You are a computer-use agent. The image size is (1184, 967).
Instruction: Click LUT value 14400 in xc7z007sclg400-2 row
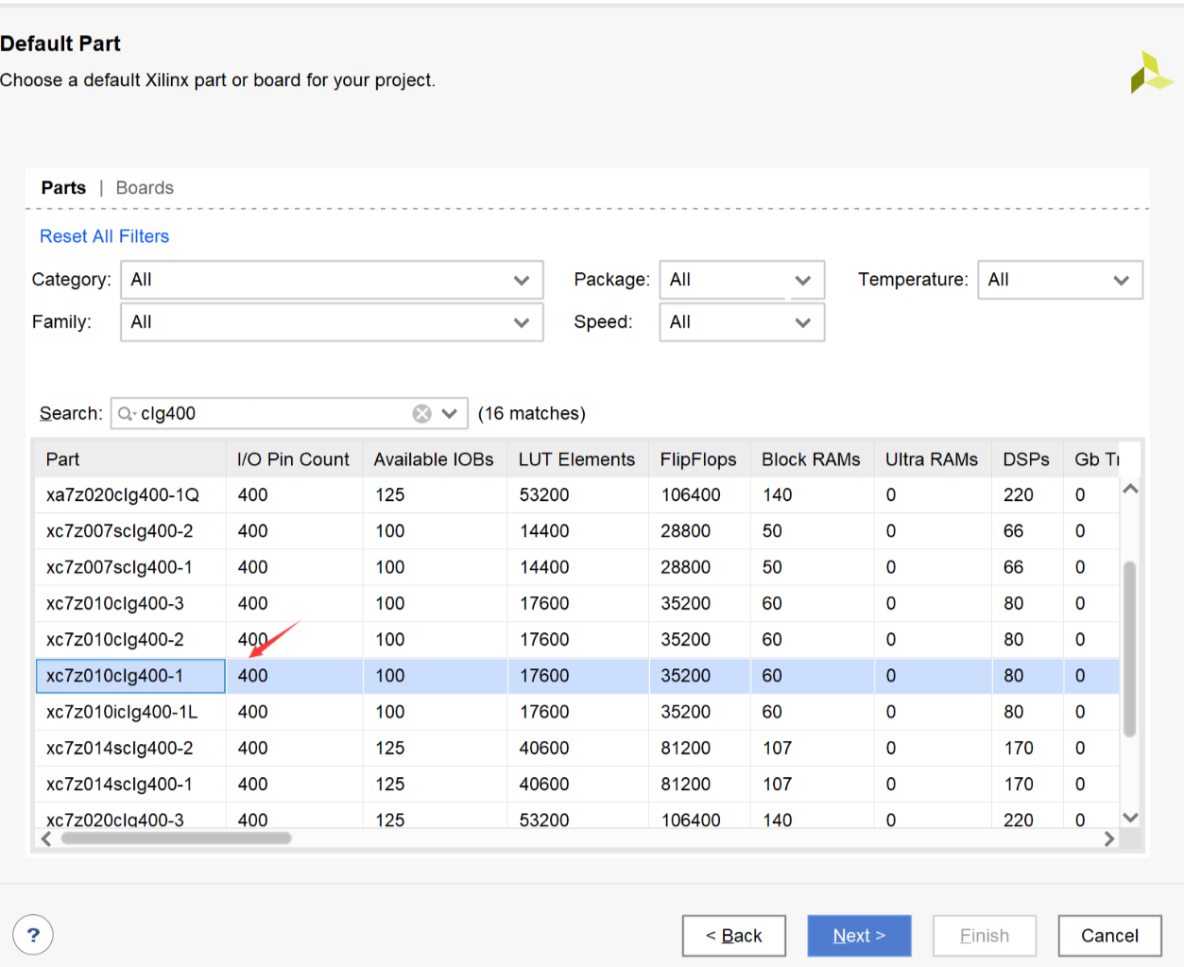pos(544,531)
